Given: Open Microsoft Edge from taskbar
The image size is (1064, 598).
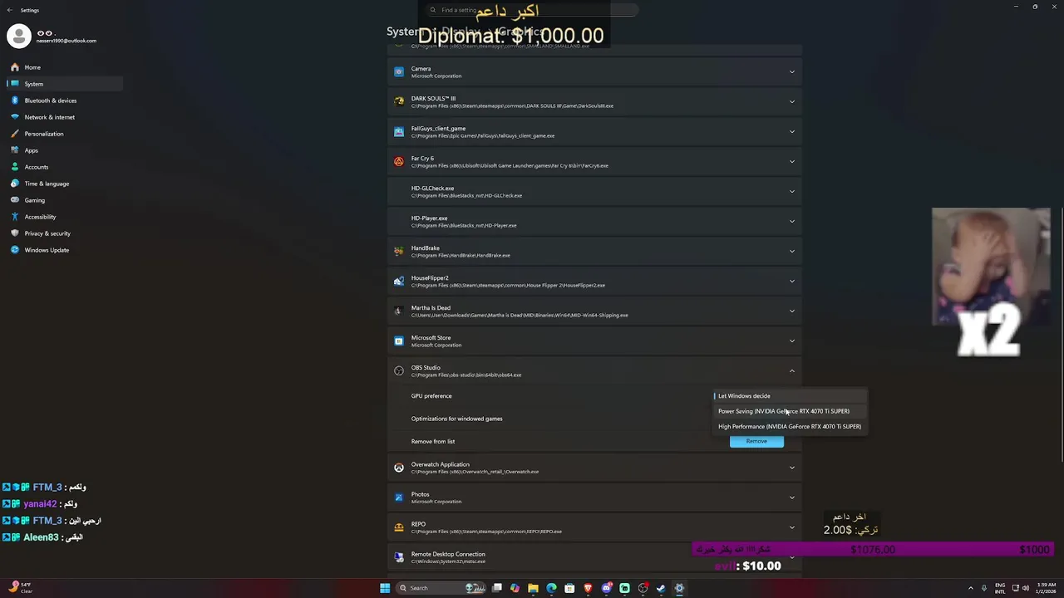Looking at the screenshot, I should click(x=551, y=588).
